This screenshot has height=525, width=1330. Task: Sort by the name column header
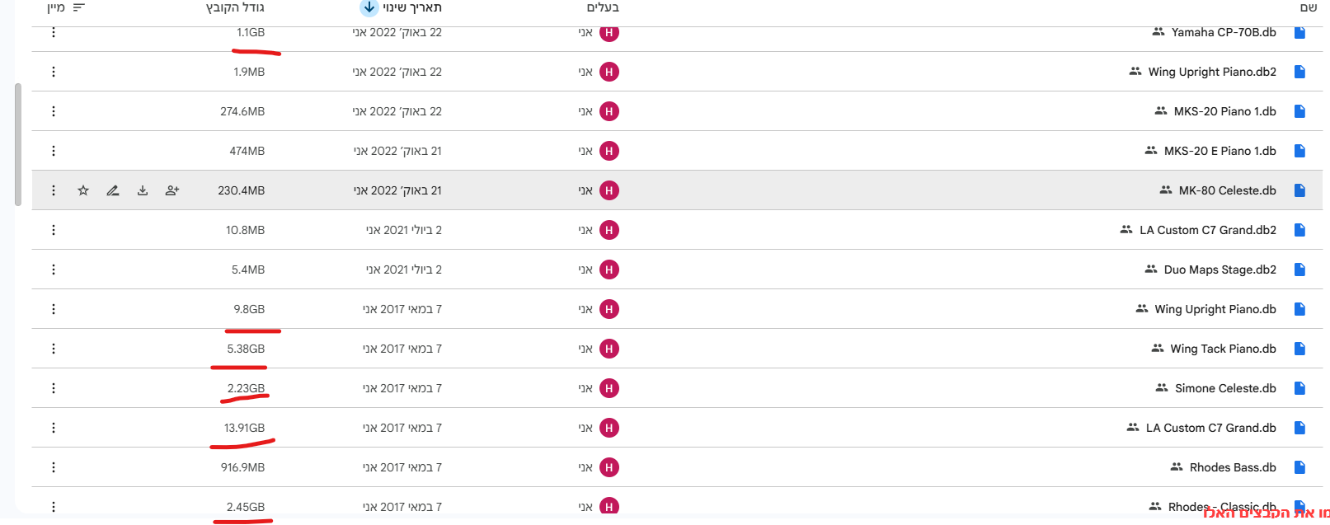click(1308, 7)
